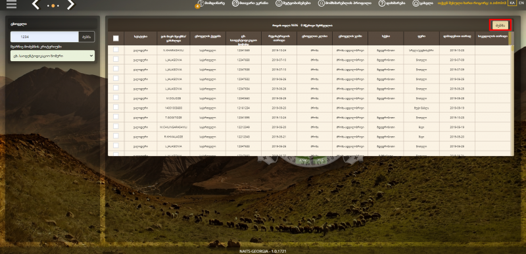Click the version text NAITS-GEORGIA - 1.0.1721
Image resolution: width=526 pixels, height=254 pixels.
pos(262,251)
